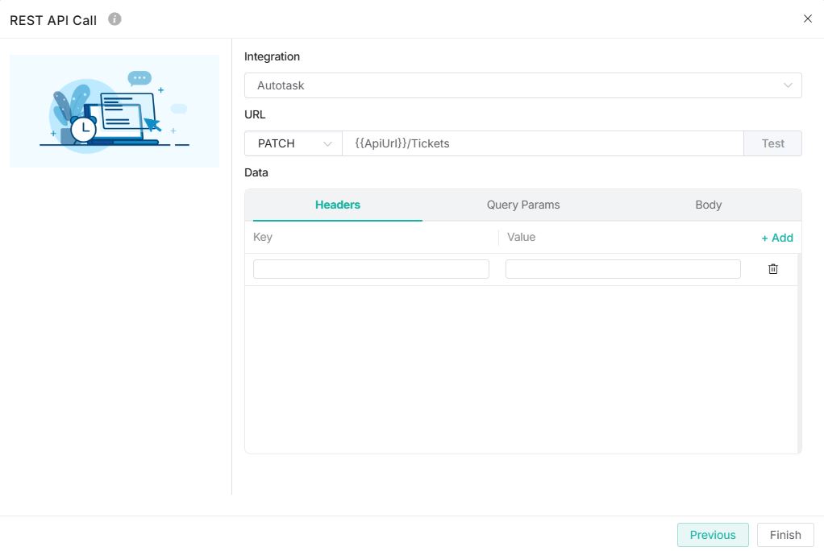824x551 pixels.
Task: Click the Key column header
Action: coord(263,237)
